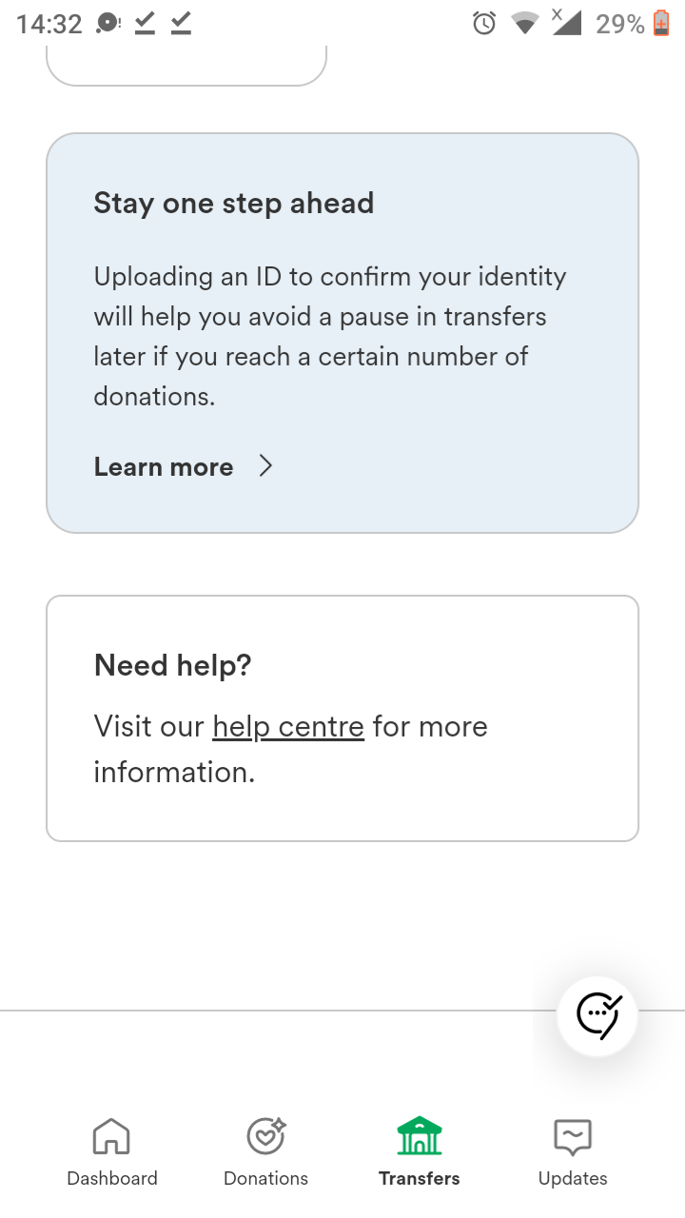Tap the first checkmark notification icon

coord(145,23)
